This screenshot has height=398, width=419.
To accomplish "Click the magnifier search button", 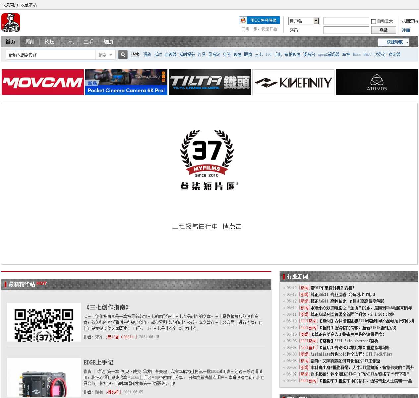I will [123, 55].
